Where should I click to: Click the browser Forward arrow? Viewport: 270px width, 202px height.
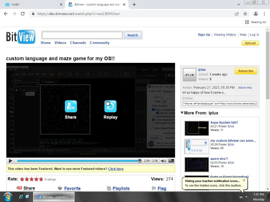[x=14, y=14]
